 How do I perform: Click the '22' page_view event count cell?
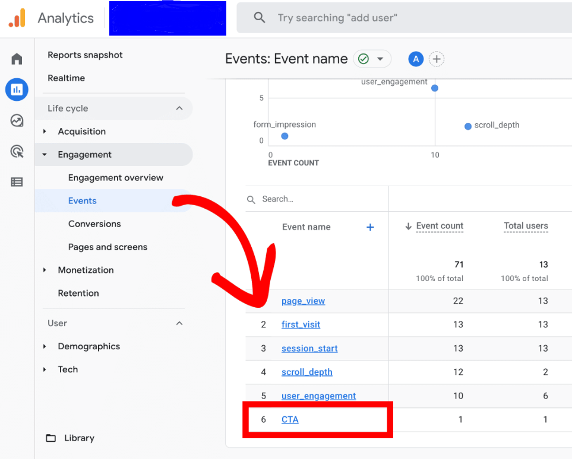click(x=458, y=301)
